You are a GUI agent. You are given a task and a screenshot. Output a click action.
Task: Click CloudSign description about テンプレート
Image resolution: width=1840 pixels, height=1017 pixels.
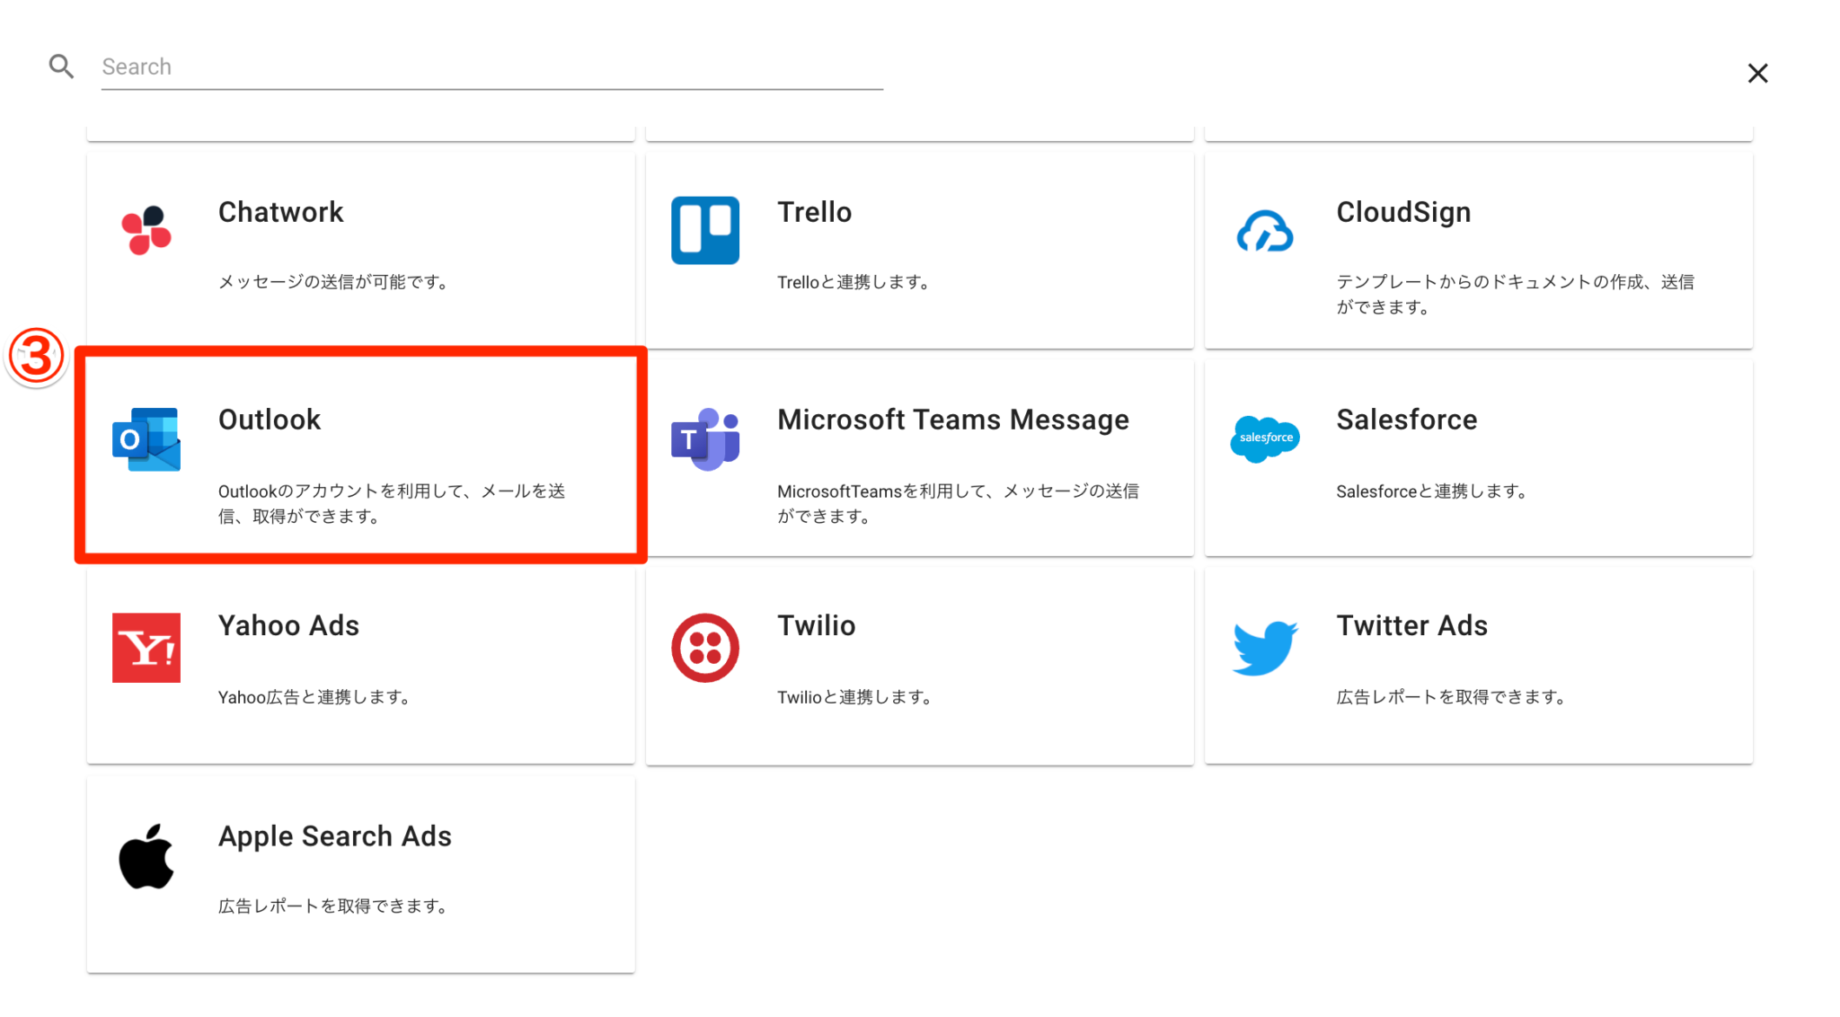pos(1515,295)
